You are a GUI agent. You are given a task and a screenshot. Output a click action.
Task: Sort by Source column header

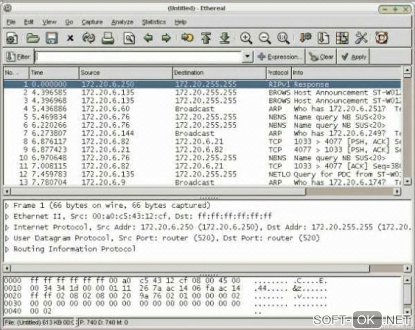[x=126, y=73]
